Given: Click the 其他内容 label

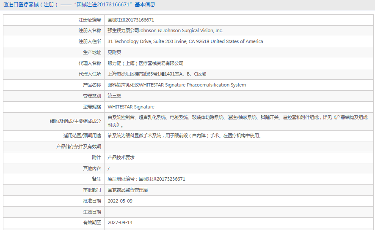Looking at the screenshot, I should (x=92, y=168).
